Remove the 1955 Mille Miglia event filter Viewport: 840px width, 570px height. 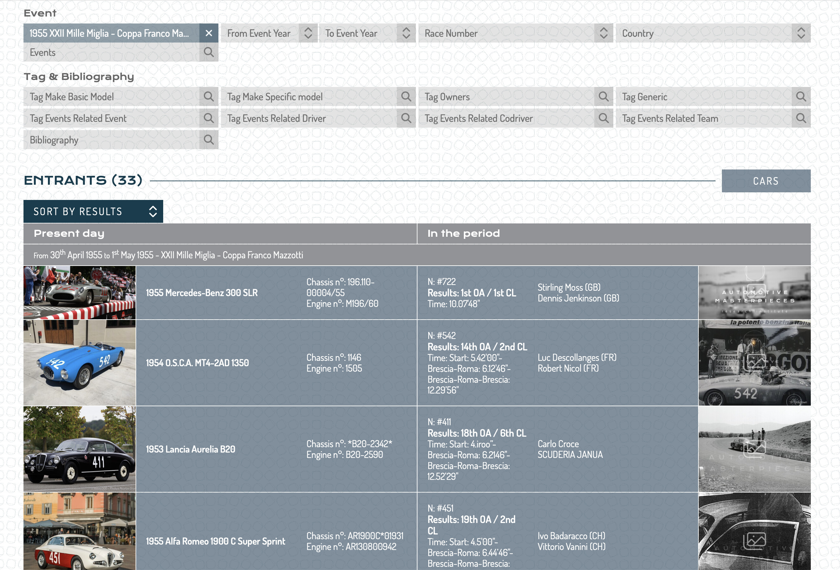[x=209, y=33]
